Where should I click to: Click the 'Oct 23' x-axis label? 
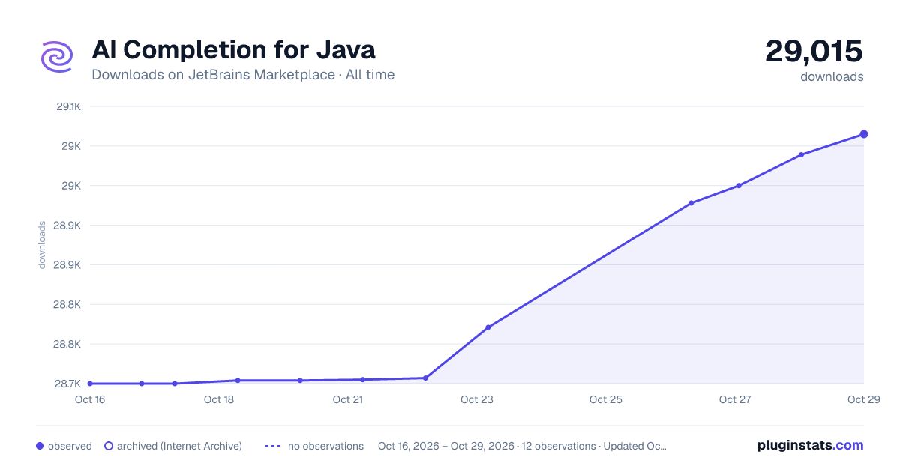pyautogui.click(x=477, y=399)
